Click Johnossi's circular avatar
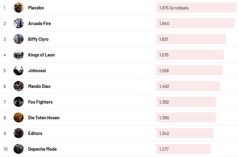This screenshot has height=157, width=239. (x=19, y=70)
